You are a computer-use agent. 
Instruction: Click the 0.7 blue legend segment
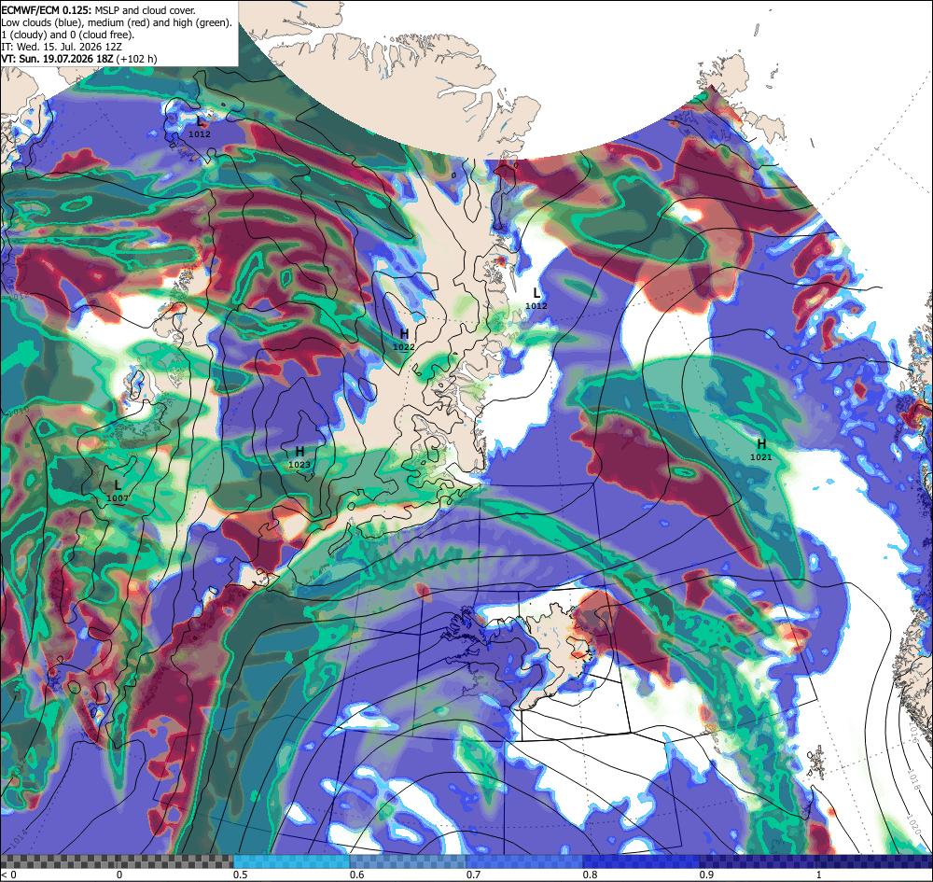524,861
